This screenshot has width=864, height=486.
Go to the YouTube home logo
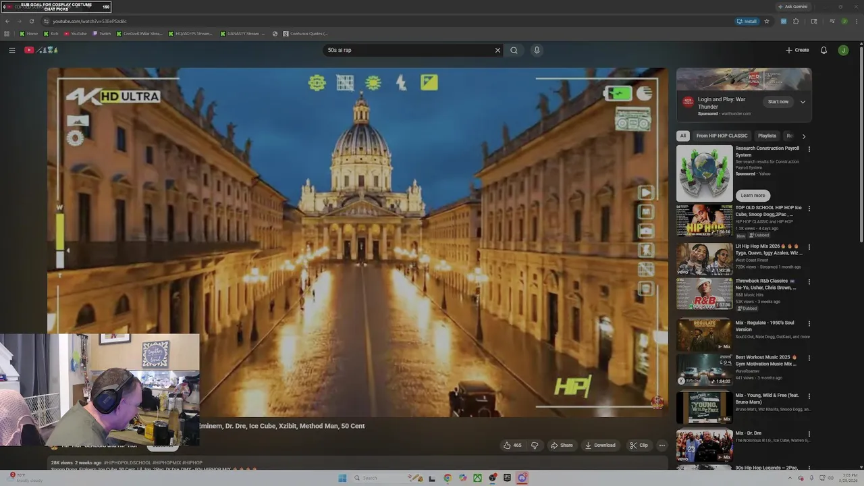click(41, 50)
